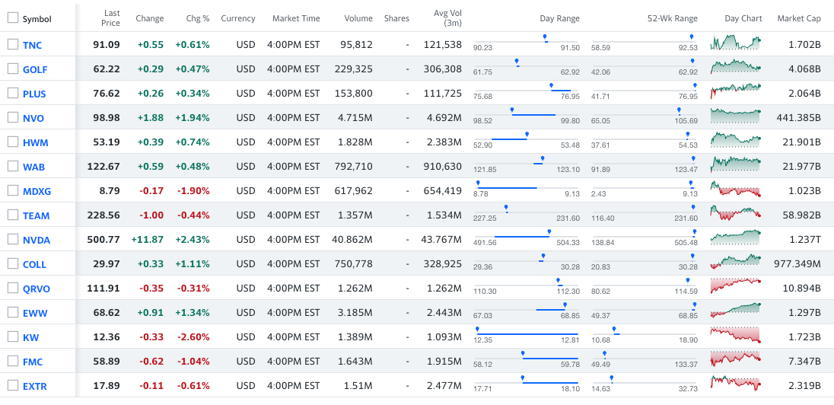Open the PLUS symbol link
The width and height of the screenshot is (834, 405).
(x=34, y=94)
